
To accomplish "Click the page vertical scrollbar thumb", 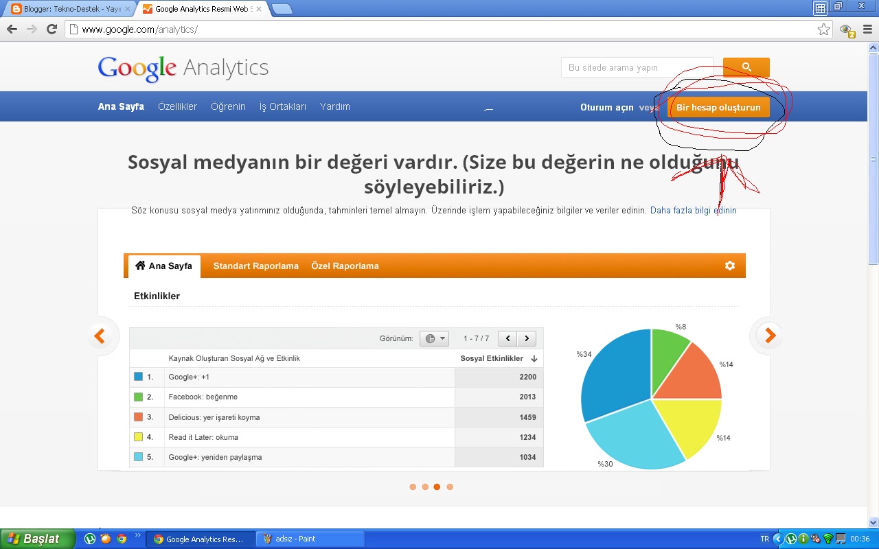I will point(873,158).
